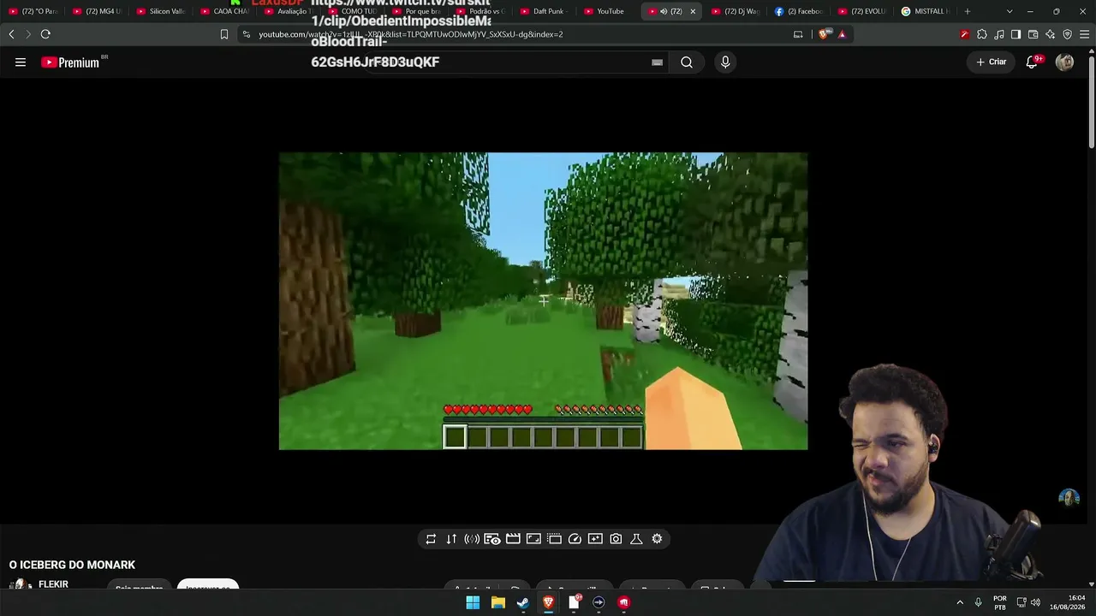Click the video filters sparkle icon
1096x616 pixels.
(595, 539)
